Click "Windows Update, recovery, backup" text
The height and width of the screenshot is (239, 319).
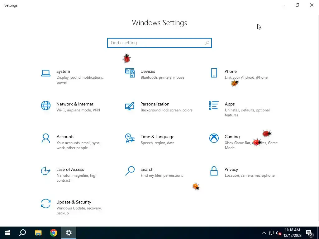pyautogui.click(x=79, y=211)
